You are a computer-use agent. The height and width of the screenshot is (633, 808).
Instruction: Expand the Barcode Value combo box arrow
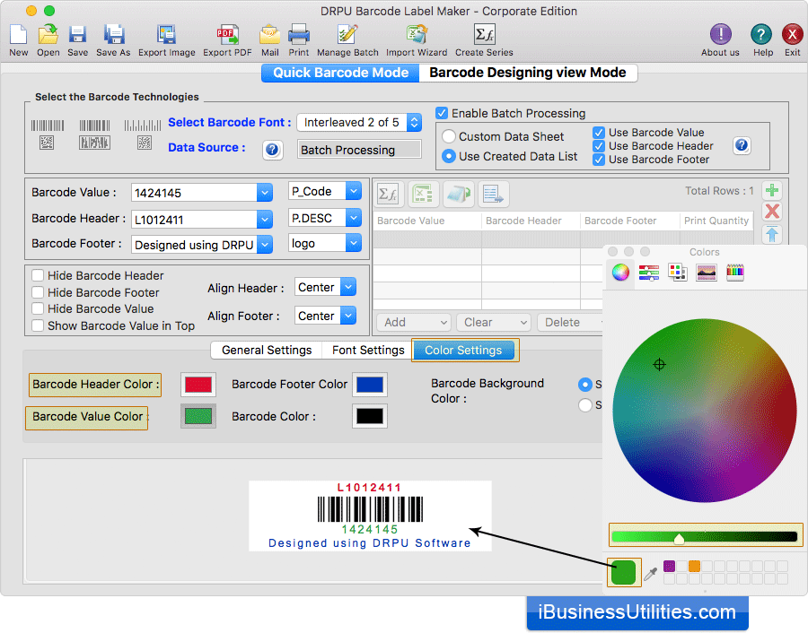(x=264, y=193)
